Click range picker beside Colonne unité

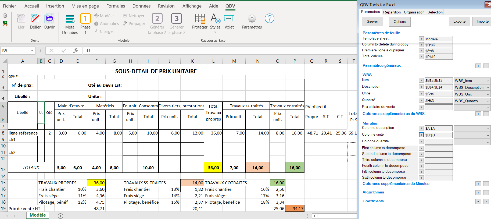click(x=421, y=135)
